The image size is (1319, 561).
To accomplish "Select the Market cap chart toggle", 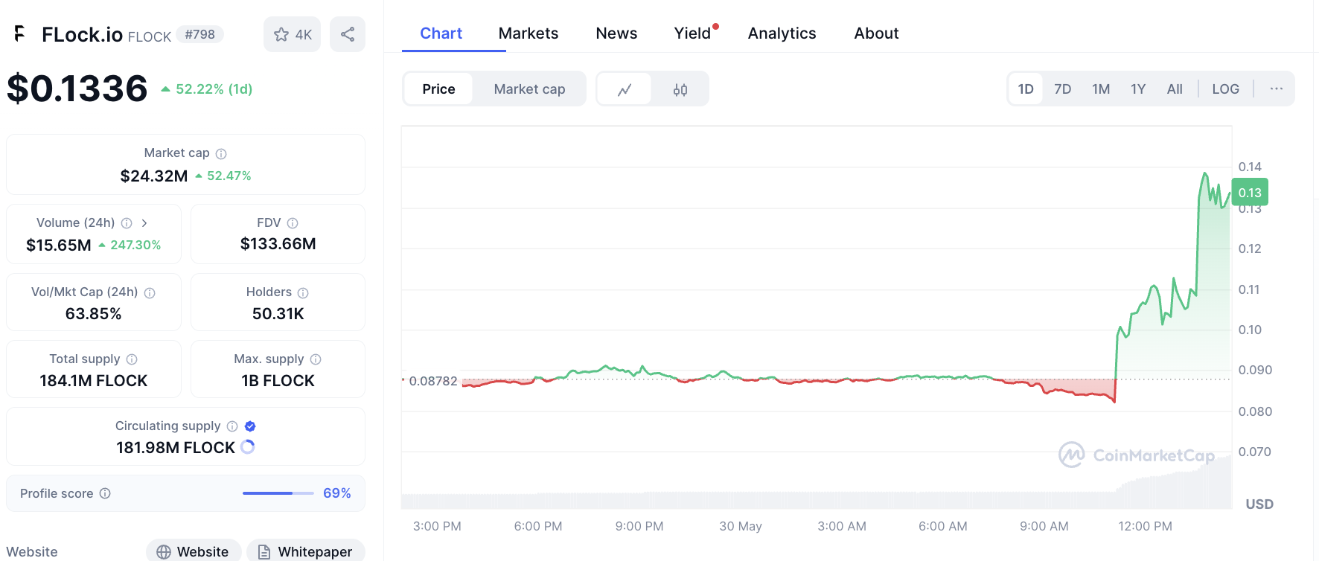I will 529,89.
